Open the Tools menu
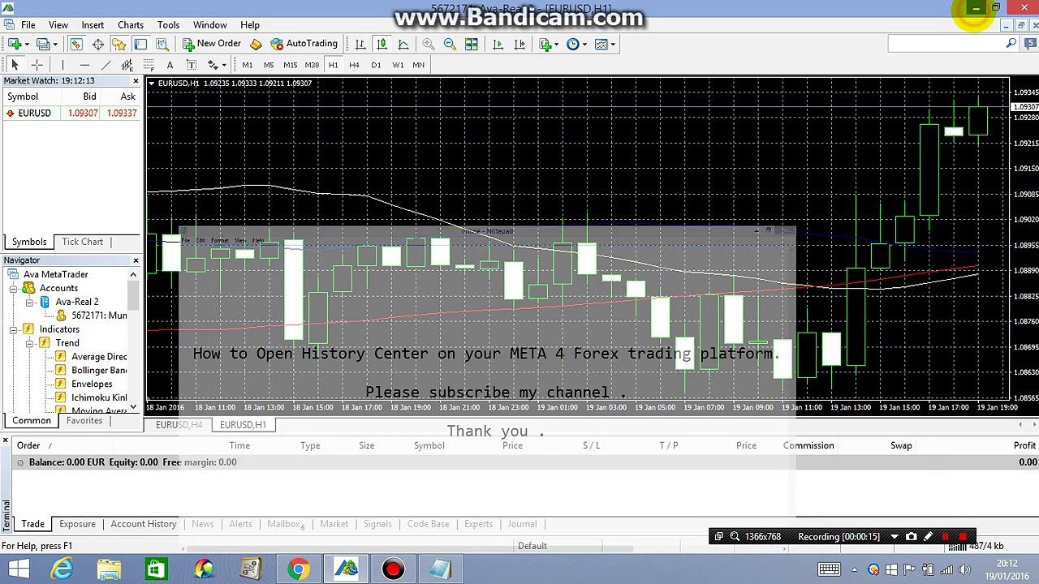Image resolution: width=1039 pixels, height=584 pixels. (x=168, y=25)
